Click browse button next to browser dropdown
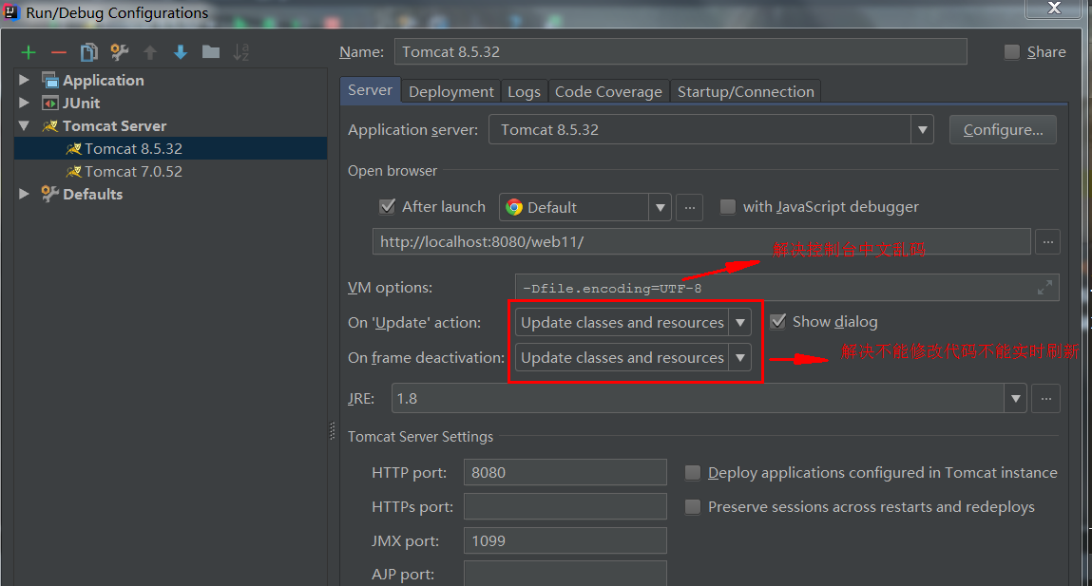Viewport: 1092px width, 586px height. point(689,207)
